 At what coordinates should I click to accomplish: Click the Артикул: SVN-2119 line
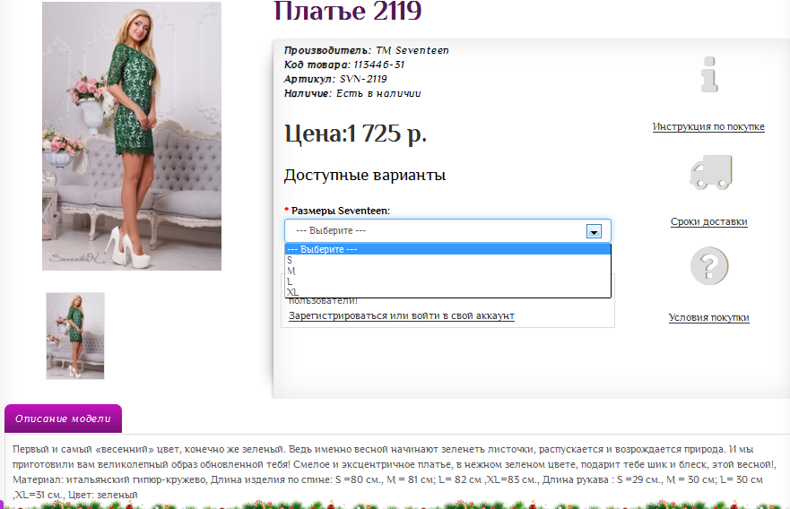click(335, 79)
